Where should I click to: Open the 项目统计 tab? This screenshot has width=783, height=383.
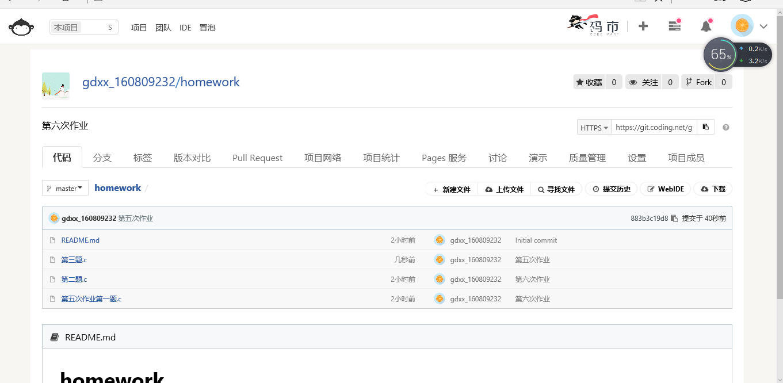tap(381, 158)
